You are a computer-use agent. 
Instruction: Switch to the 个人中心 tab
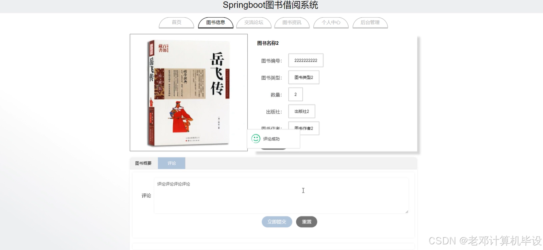point(331,23)
